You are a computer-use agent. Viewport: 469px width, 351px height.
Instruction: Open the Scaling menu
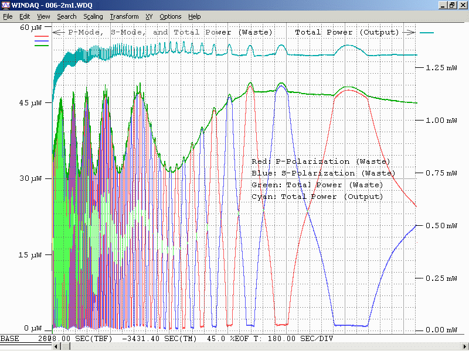pos(93,16)
